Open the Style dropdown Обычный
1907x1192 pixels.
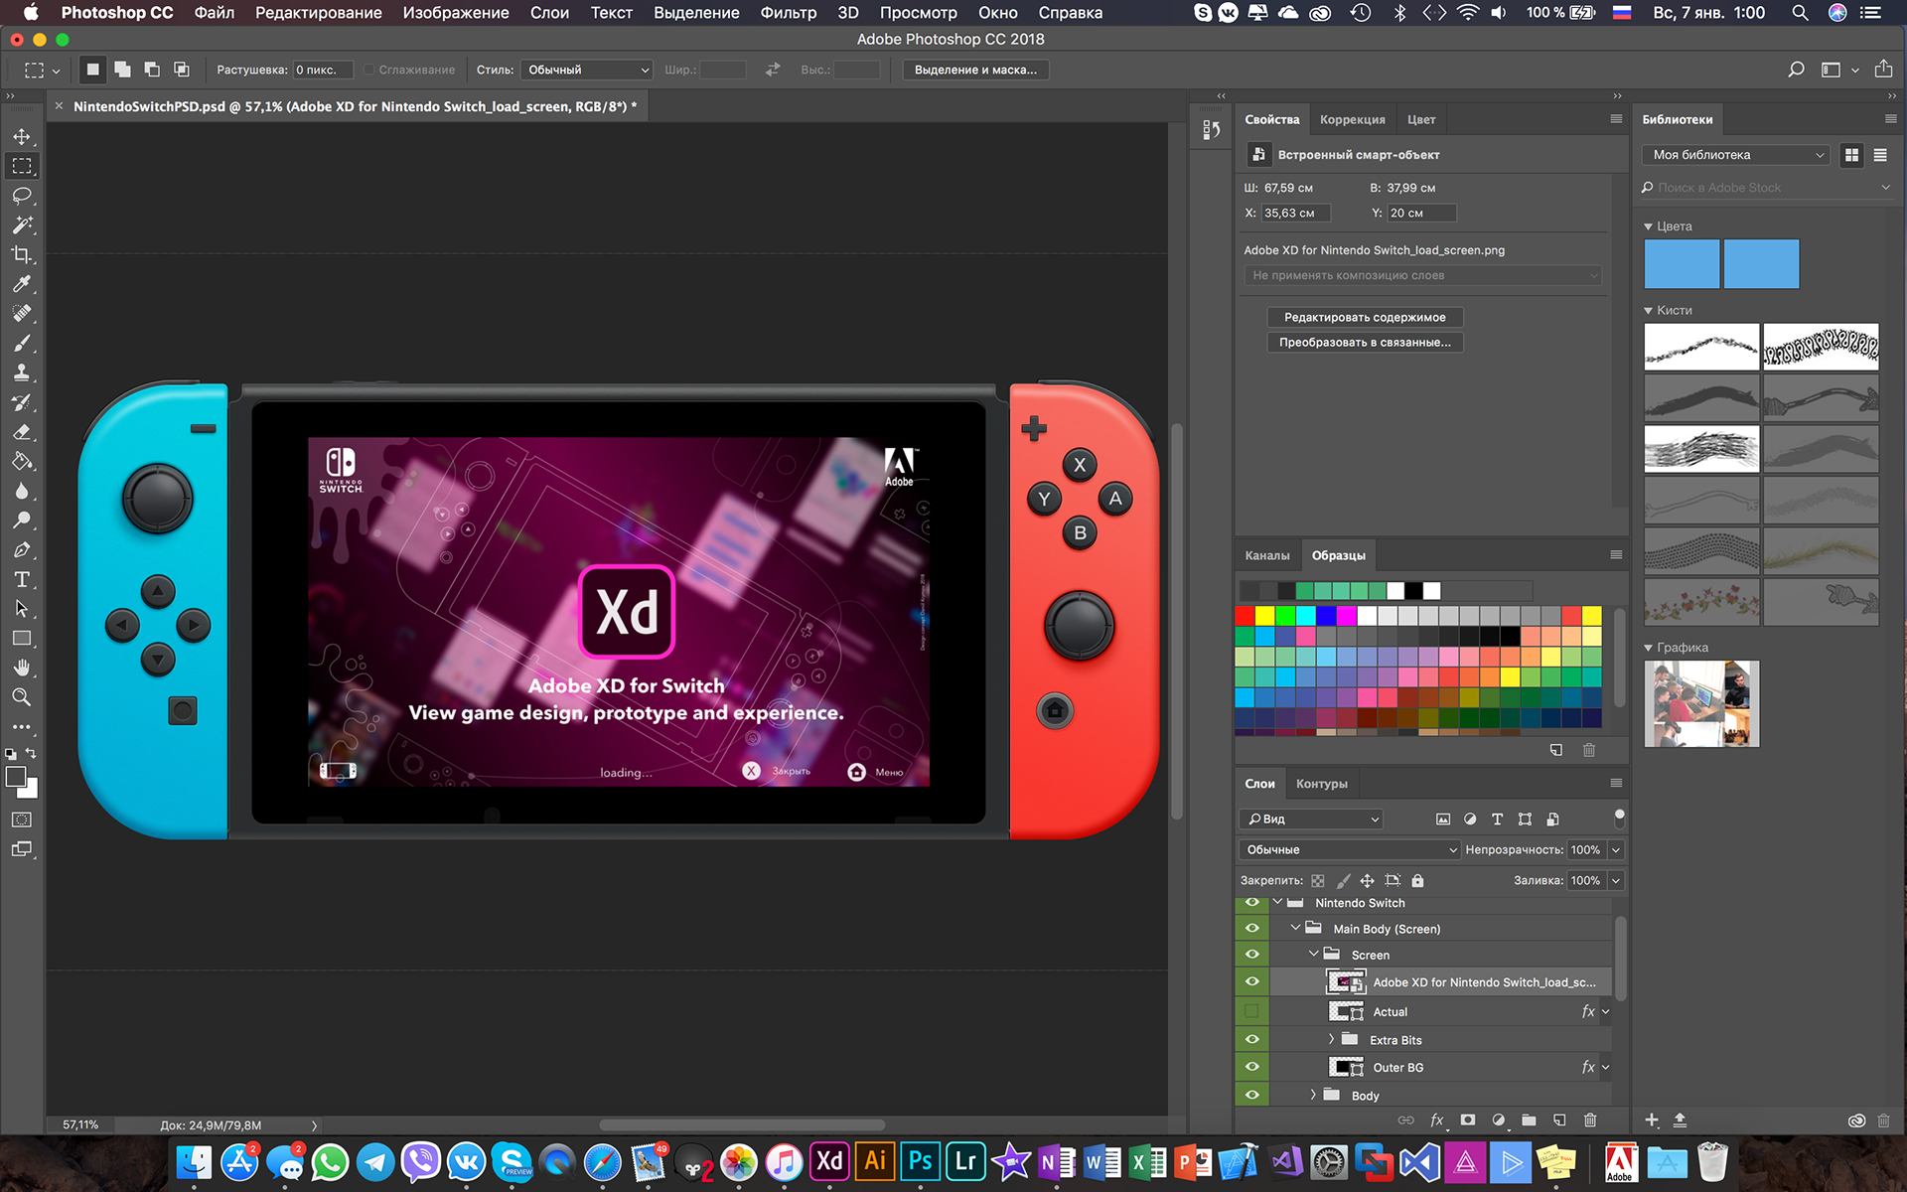[587, 70]
